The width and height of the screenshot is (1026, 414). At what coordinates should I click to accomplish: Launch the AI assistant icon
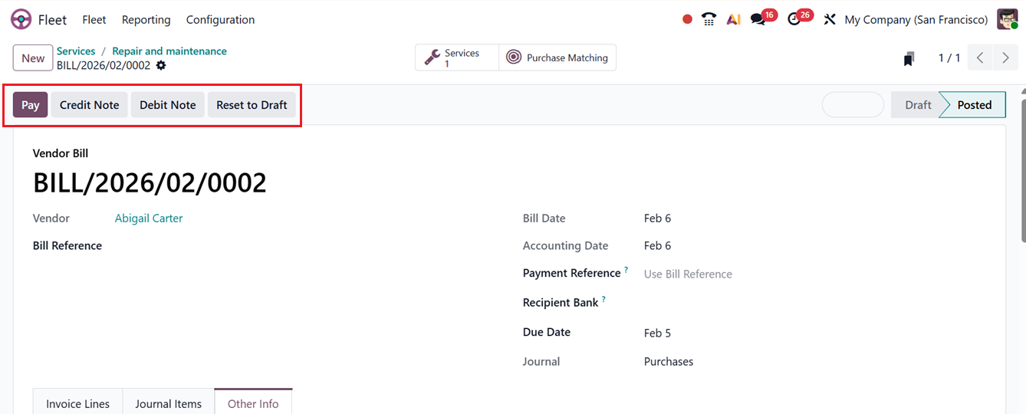tap(734, 20)
